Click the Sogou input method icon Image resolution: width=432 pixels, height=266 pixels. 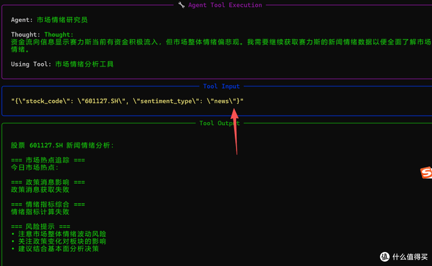[x=426, y=172]
